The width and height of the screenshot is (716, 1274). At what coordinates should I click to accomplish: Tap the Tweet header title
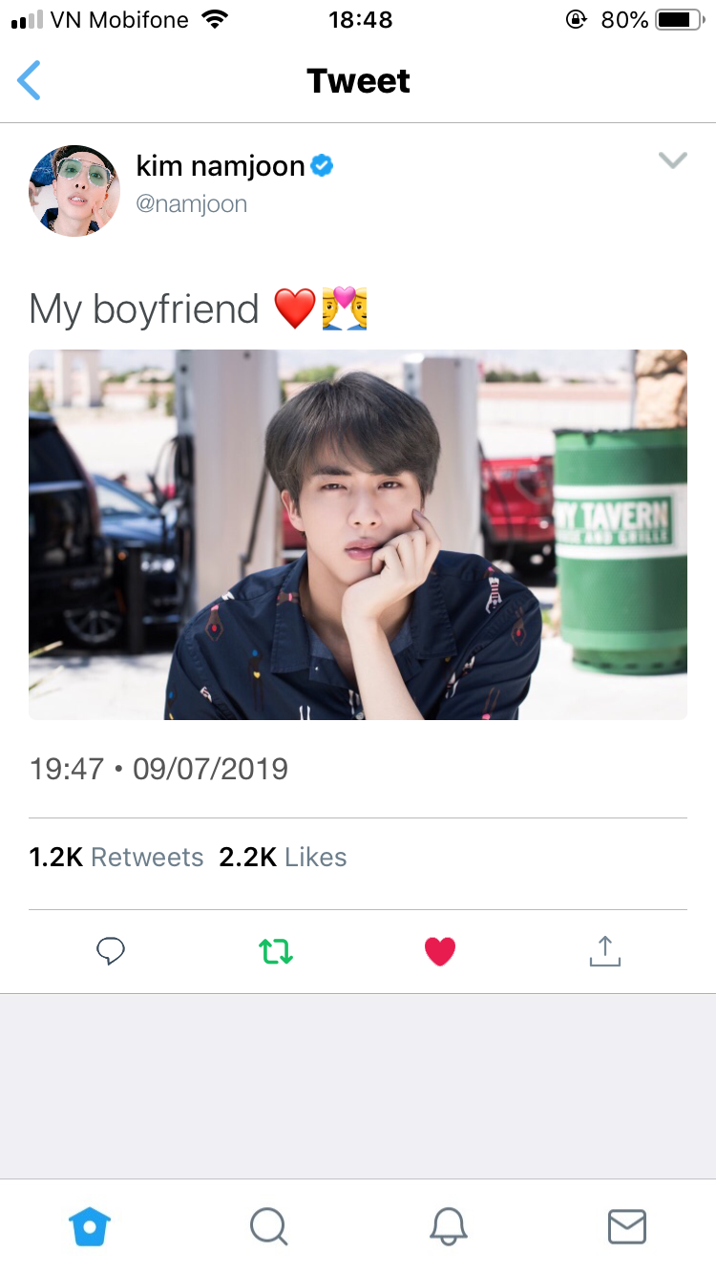coord(358,81)
